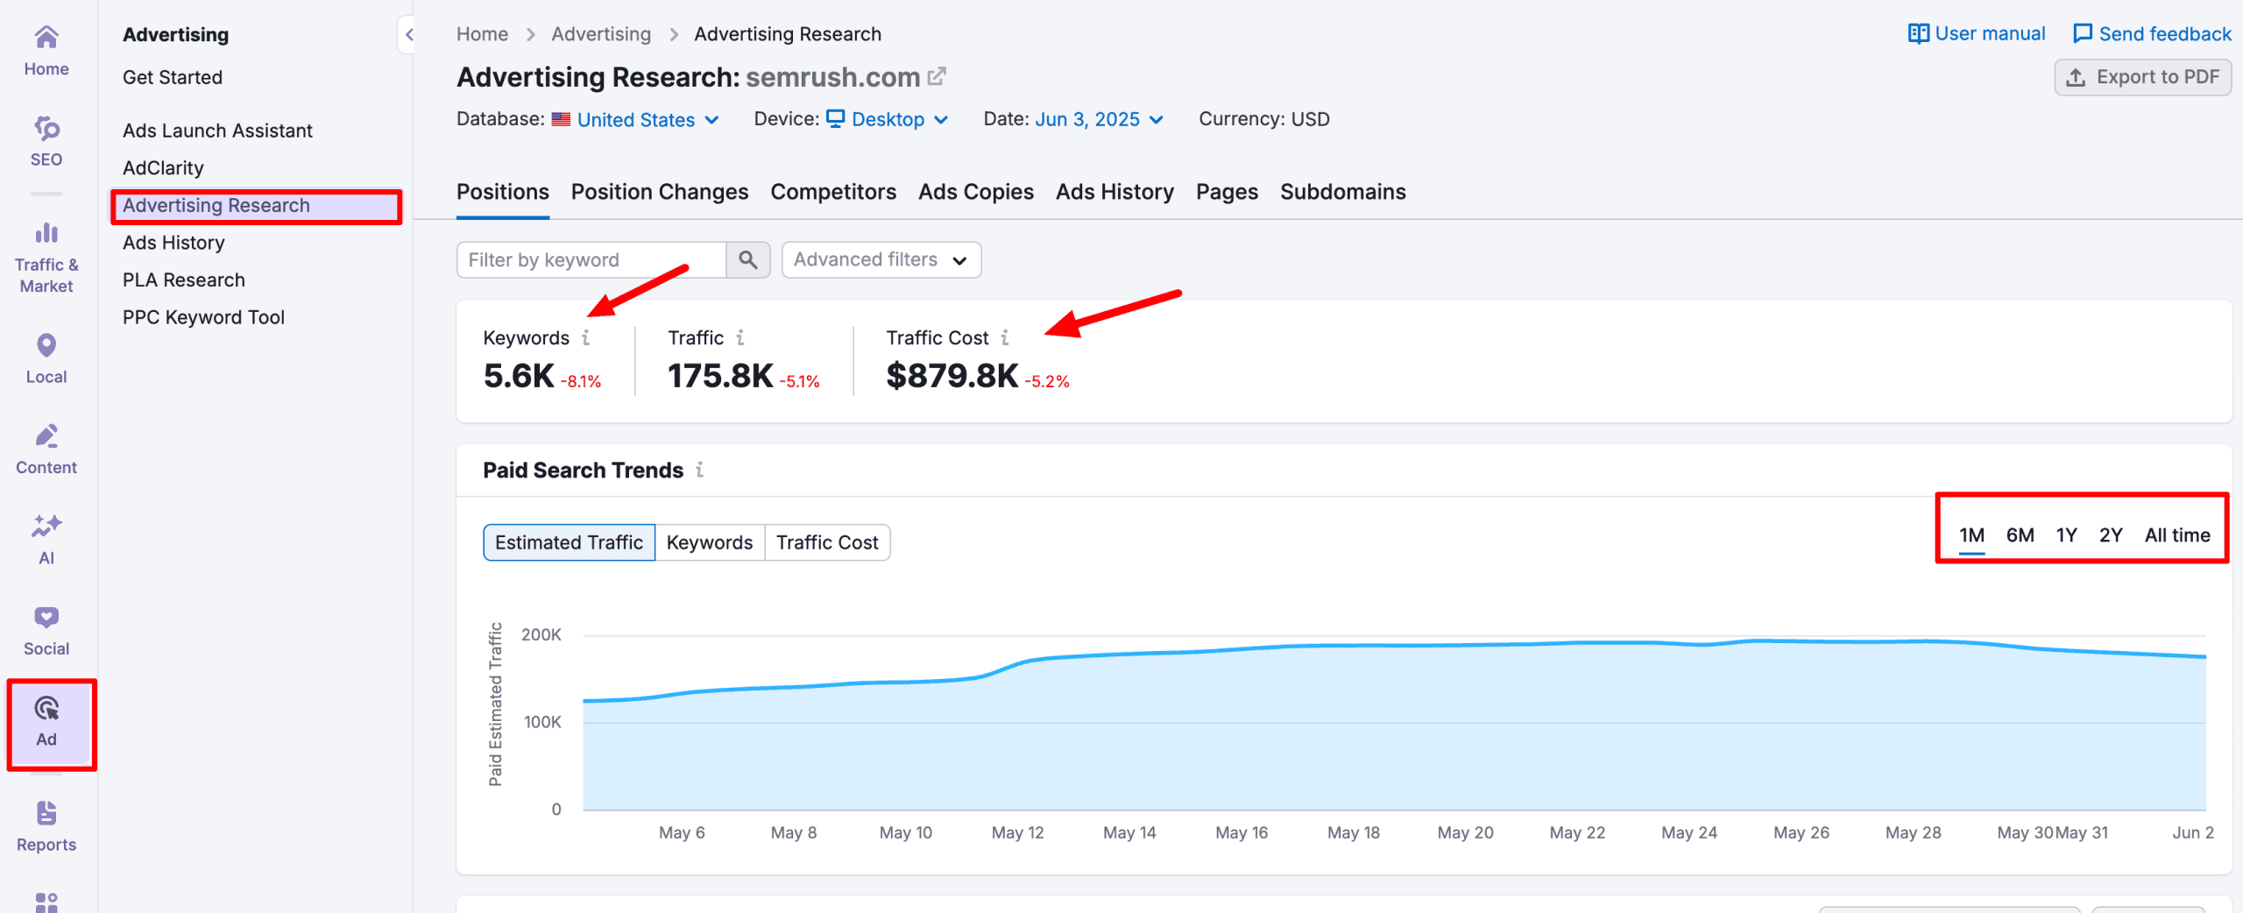Screen dimensions: 2243x913
Task: Select Advertising Research menu item
Action: pyautogui.click(x=256, y=205)
